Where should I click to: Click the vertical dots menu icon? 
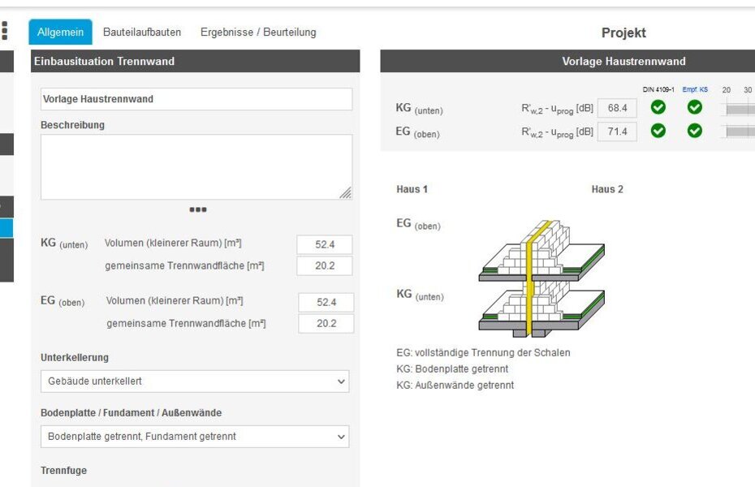click(x=5, y=31)
